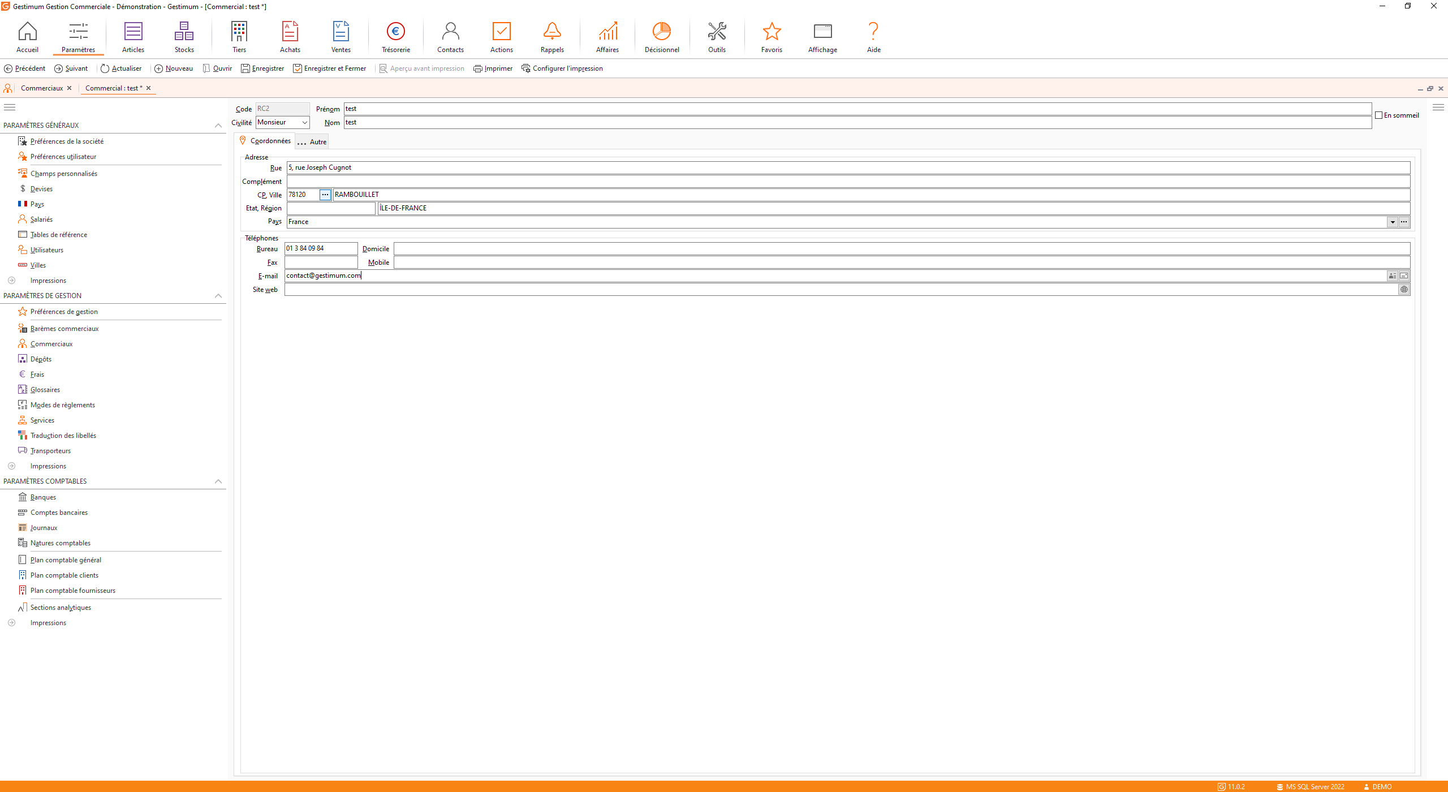
Task: Switch to the Commercial : test tab
Action: [x=114, y=88]
